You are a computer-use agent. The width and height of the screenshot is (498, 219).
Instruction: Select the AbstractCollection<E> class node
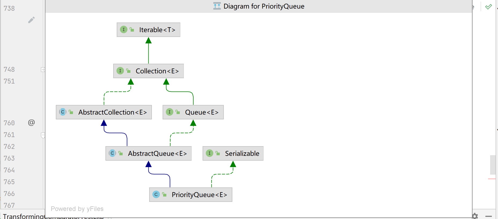[x=104, y=112]
